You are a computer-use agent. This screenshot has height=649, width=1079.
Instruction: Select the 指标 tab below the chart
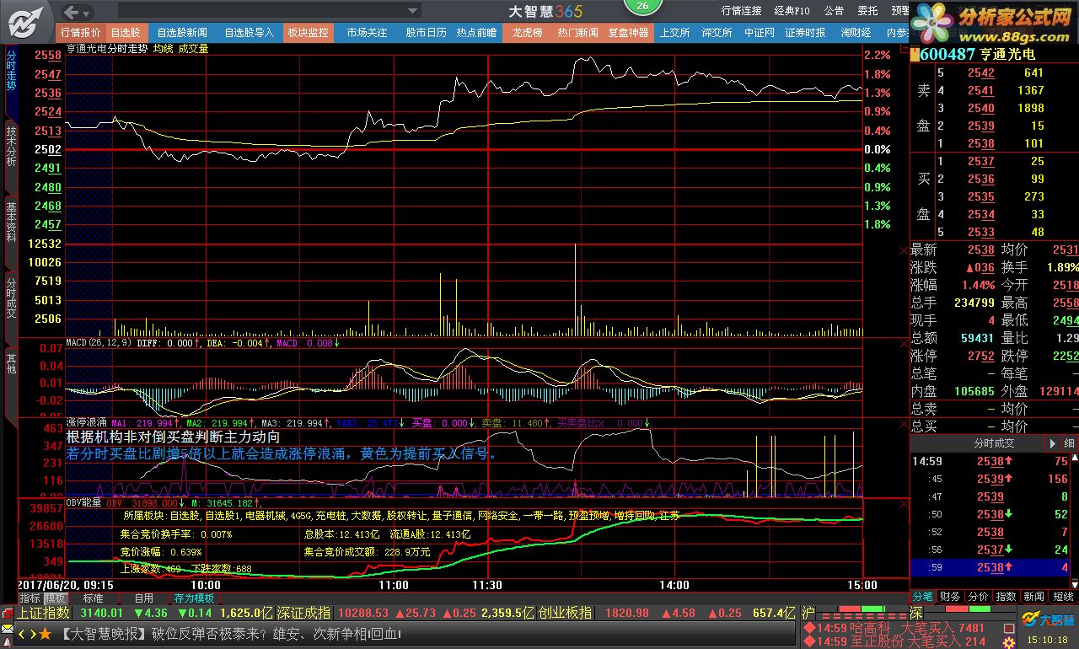[x=30, y=598]
